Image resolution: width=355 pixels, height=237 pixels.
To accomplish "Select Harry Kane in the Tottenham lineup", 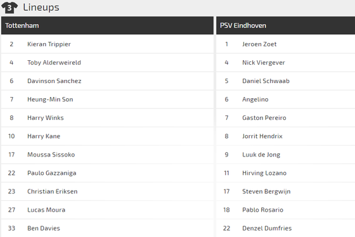I will click(x=44, y=136).
